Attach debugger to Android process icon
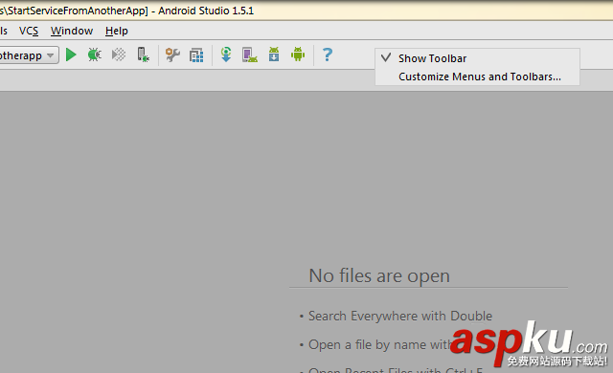 143,55
